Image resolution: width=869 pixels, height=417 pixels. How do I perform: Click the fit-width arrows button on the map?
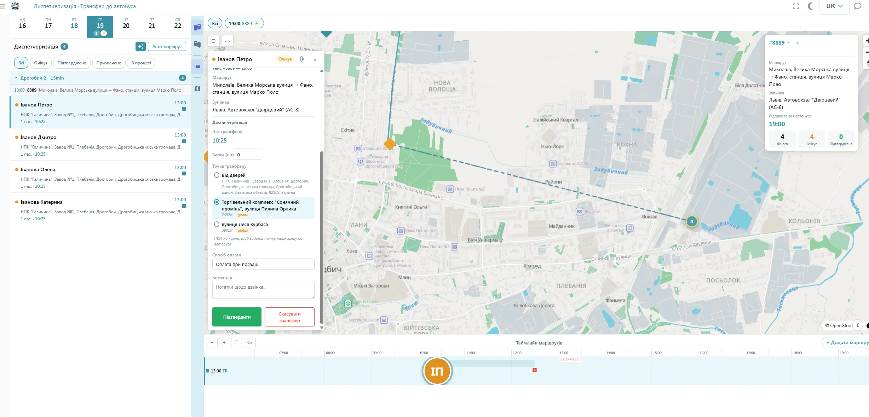pyautogui.click(x=228, y=41)
